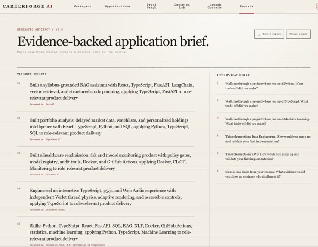This screenshot has width=318, height=247.
Task: Navigate to Launch Operator tab
Action: tap(215, 6)
